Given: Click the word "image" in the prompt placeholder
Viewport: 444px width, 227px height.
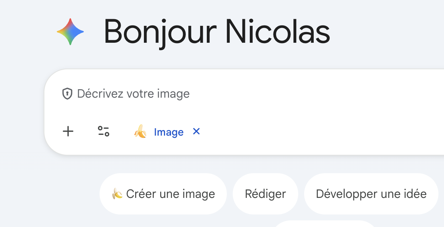Looking at the screenshot, I should click(173, 94).
